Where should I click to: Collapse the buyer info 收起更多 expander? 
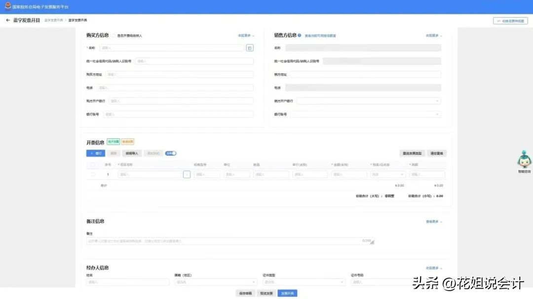tap(246, 36)
